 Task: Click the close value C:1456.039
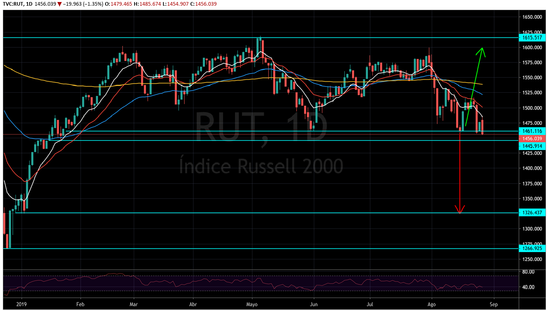coord(203,4)
